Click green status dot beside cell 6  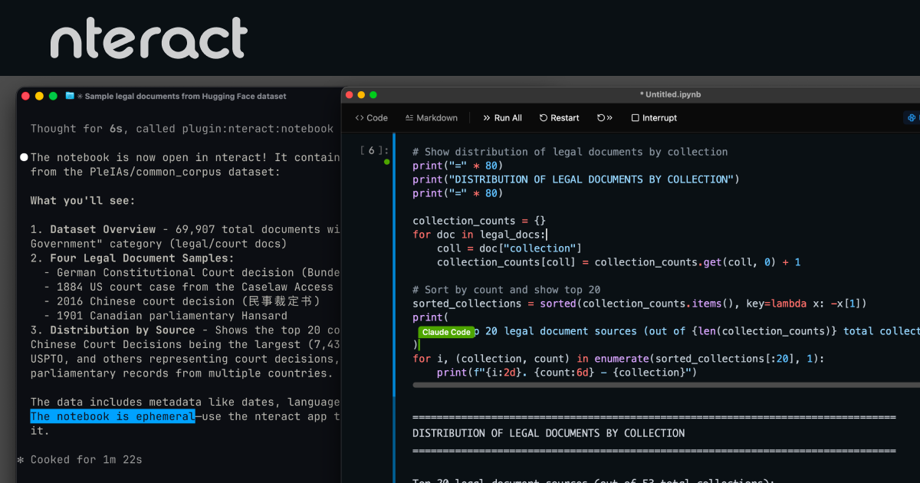(386, 162)
